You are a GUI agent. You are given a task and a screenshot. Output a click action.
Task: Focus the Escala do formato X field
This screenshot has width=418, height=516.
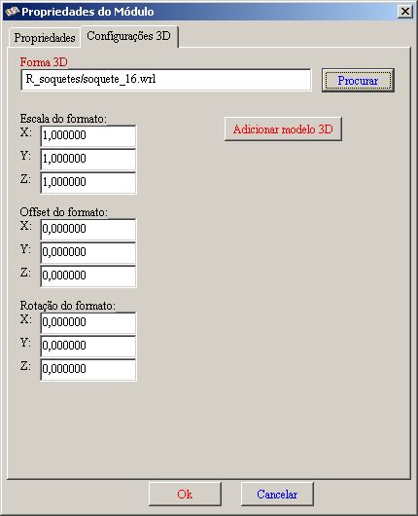[x=88, y=135]
